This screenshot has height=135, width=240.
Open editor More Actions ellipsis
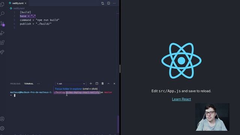click(x=114, y=3)
